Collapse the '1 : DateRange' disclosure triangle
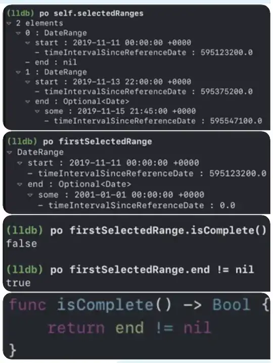 point(18,72)
